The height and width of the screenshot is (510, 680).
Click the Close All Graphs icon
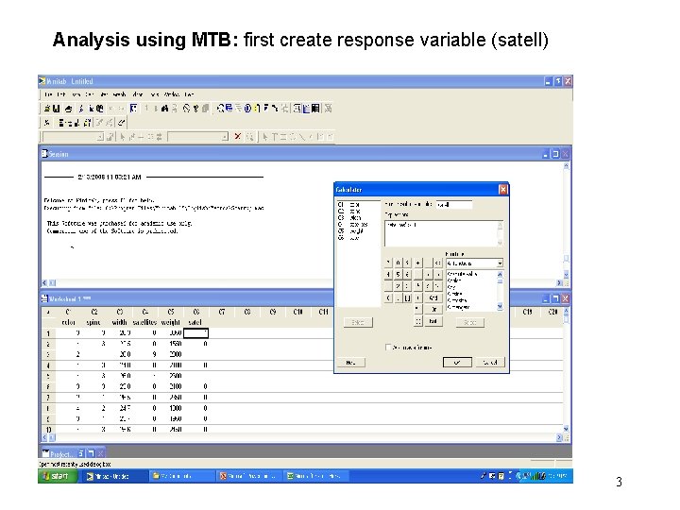pyautogui.click(x=328, y=109)
